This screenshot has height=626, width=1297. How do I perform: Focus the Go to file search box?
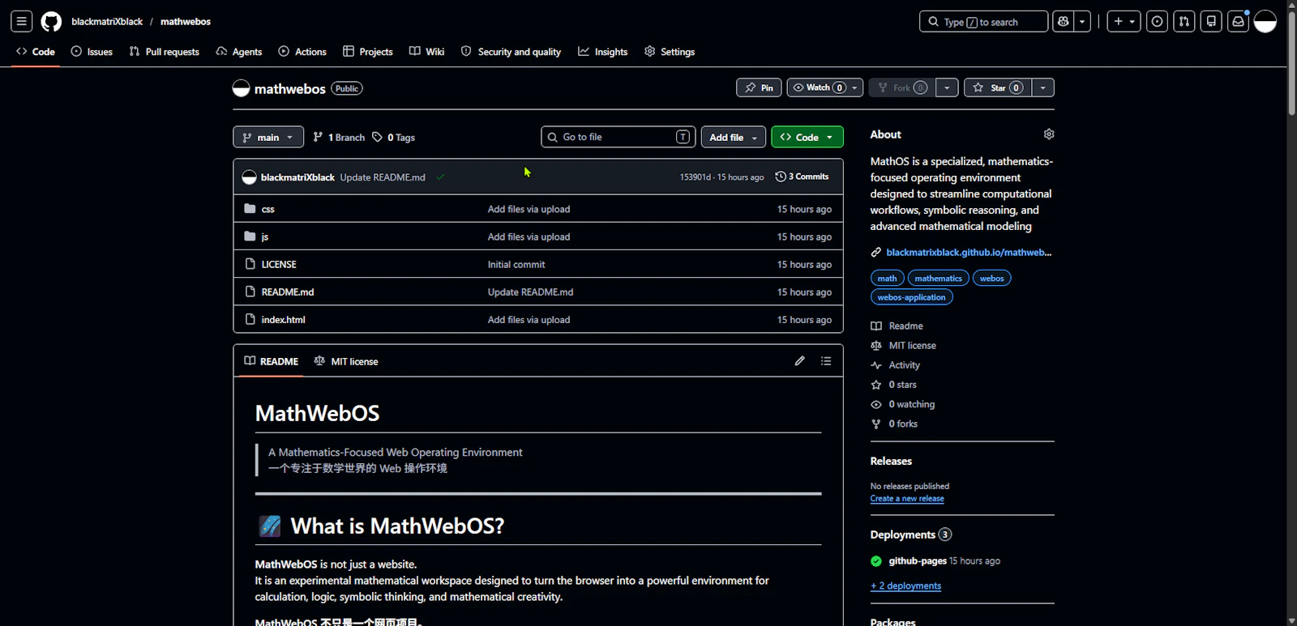click(619, 137)
